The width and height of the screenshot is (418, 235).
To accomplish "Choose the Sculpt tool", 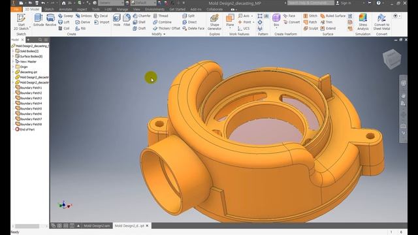I will point(311,28).
